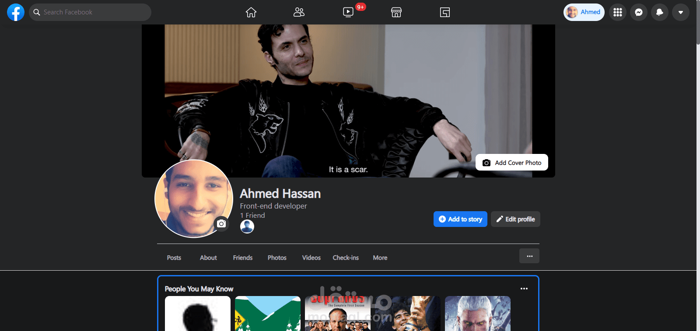Open the Watch video icon with 9+ badge
Screen dimensions: 700x331
(x=349, y=12)
